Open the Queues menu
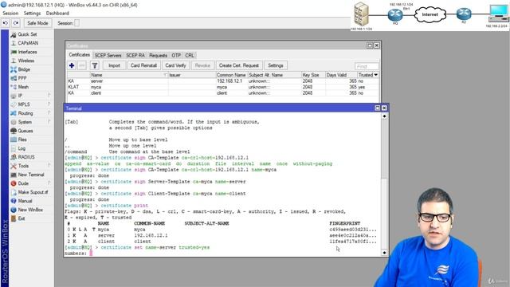The image size is (510, 287). pyautogui.click(x=25, y=131)
